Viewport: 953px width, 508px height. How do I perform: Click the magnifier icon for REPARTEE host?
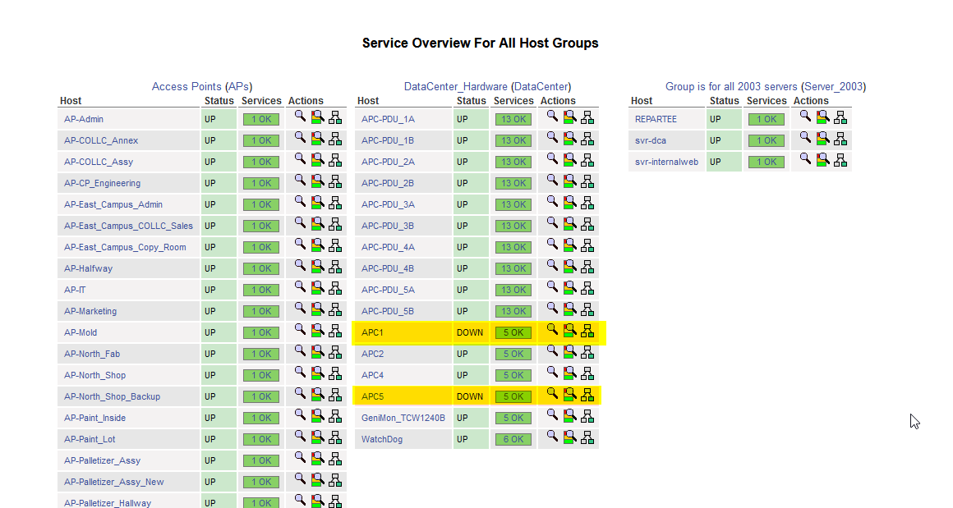tap(805, 117)
